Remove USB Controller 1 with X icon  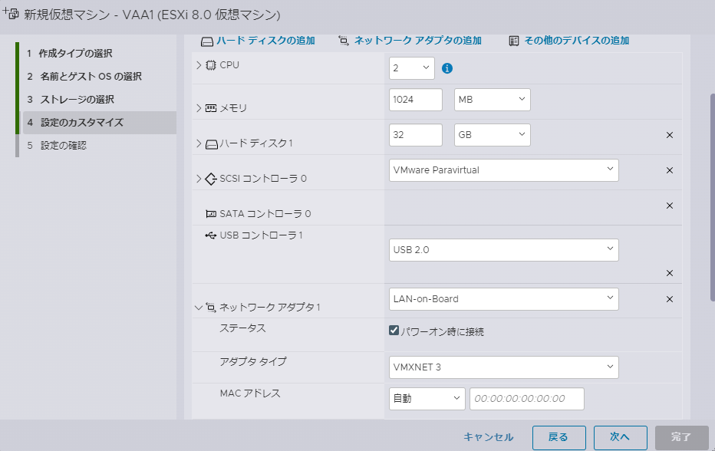669,273
